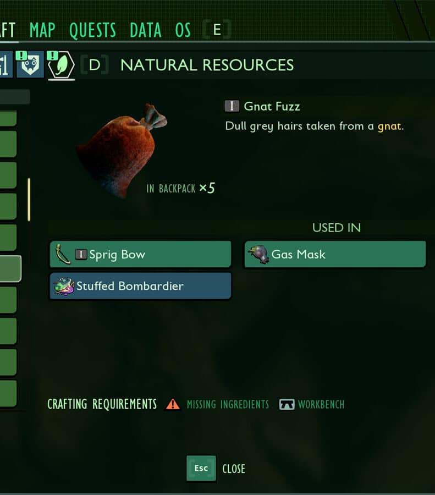
Task: Open the MAP tab
Action: (42, 30)
